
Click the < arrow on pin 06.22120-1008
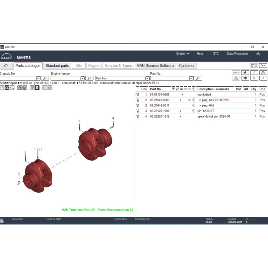click(x=181, y=111)
